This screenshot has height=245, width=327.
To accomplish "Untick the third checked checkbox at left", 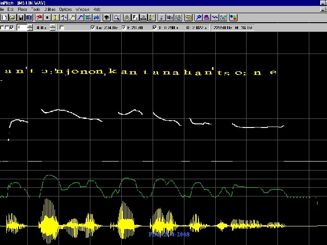I will point(12,28).
